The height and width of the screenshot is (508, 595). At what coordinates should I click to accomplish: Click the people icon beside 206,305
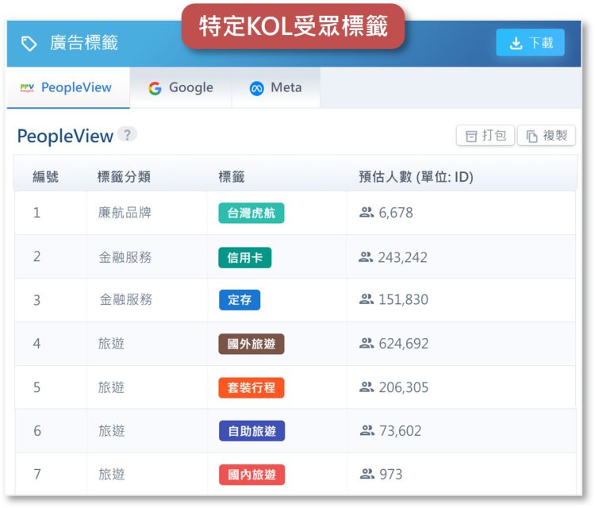pyautogui.click(x=367, y=387)
